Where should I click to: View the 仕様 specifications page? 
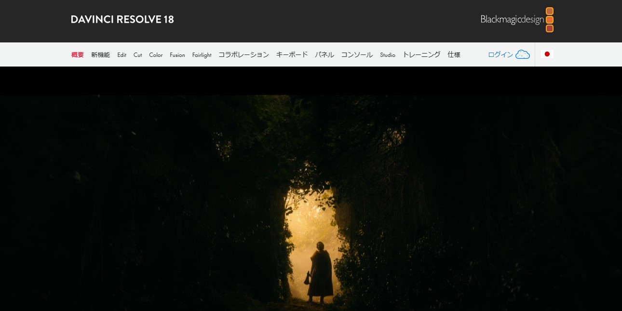tap(454, 55)
